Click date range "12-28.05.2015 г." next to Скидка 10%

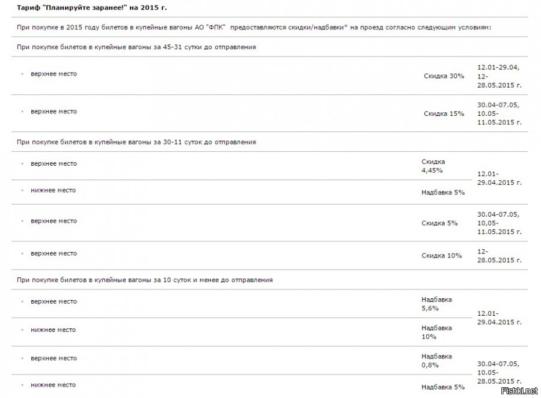pos(500,256)
